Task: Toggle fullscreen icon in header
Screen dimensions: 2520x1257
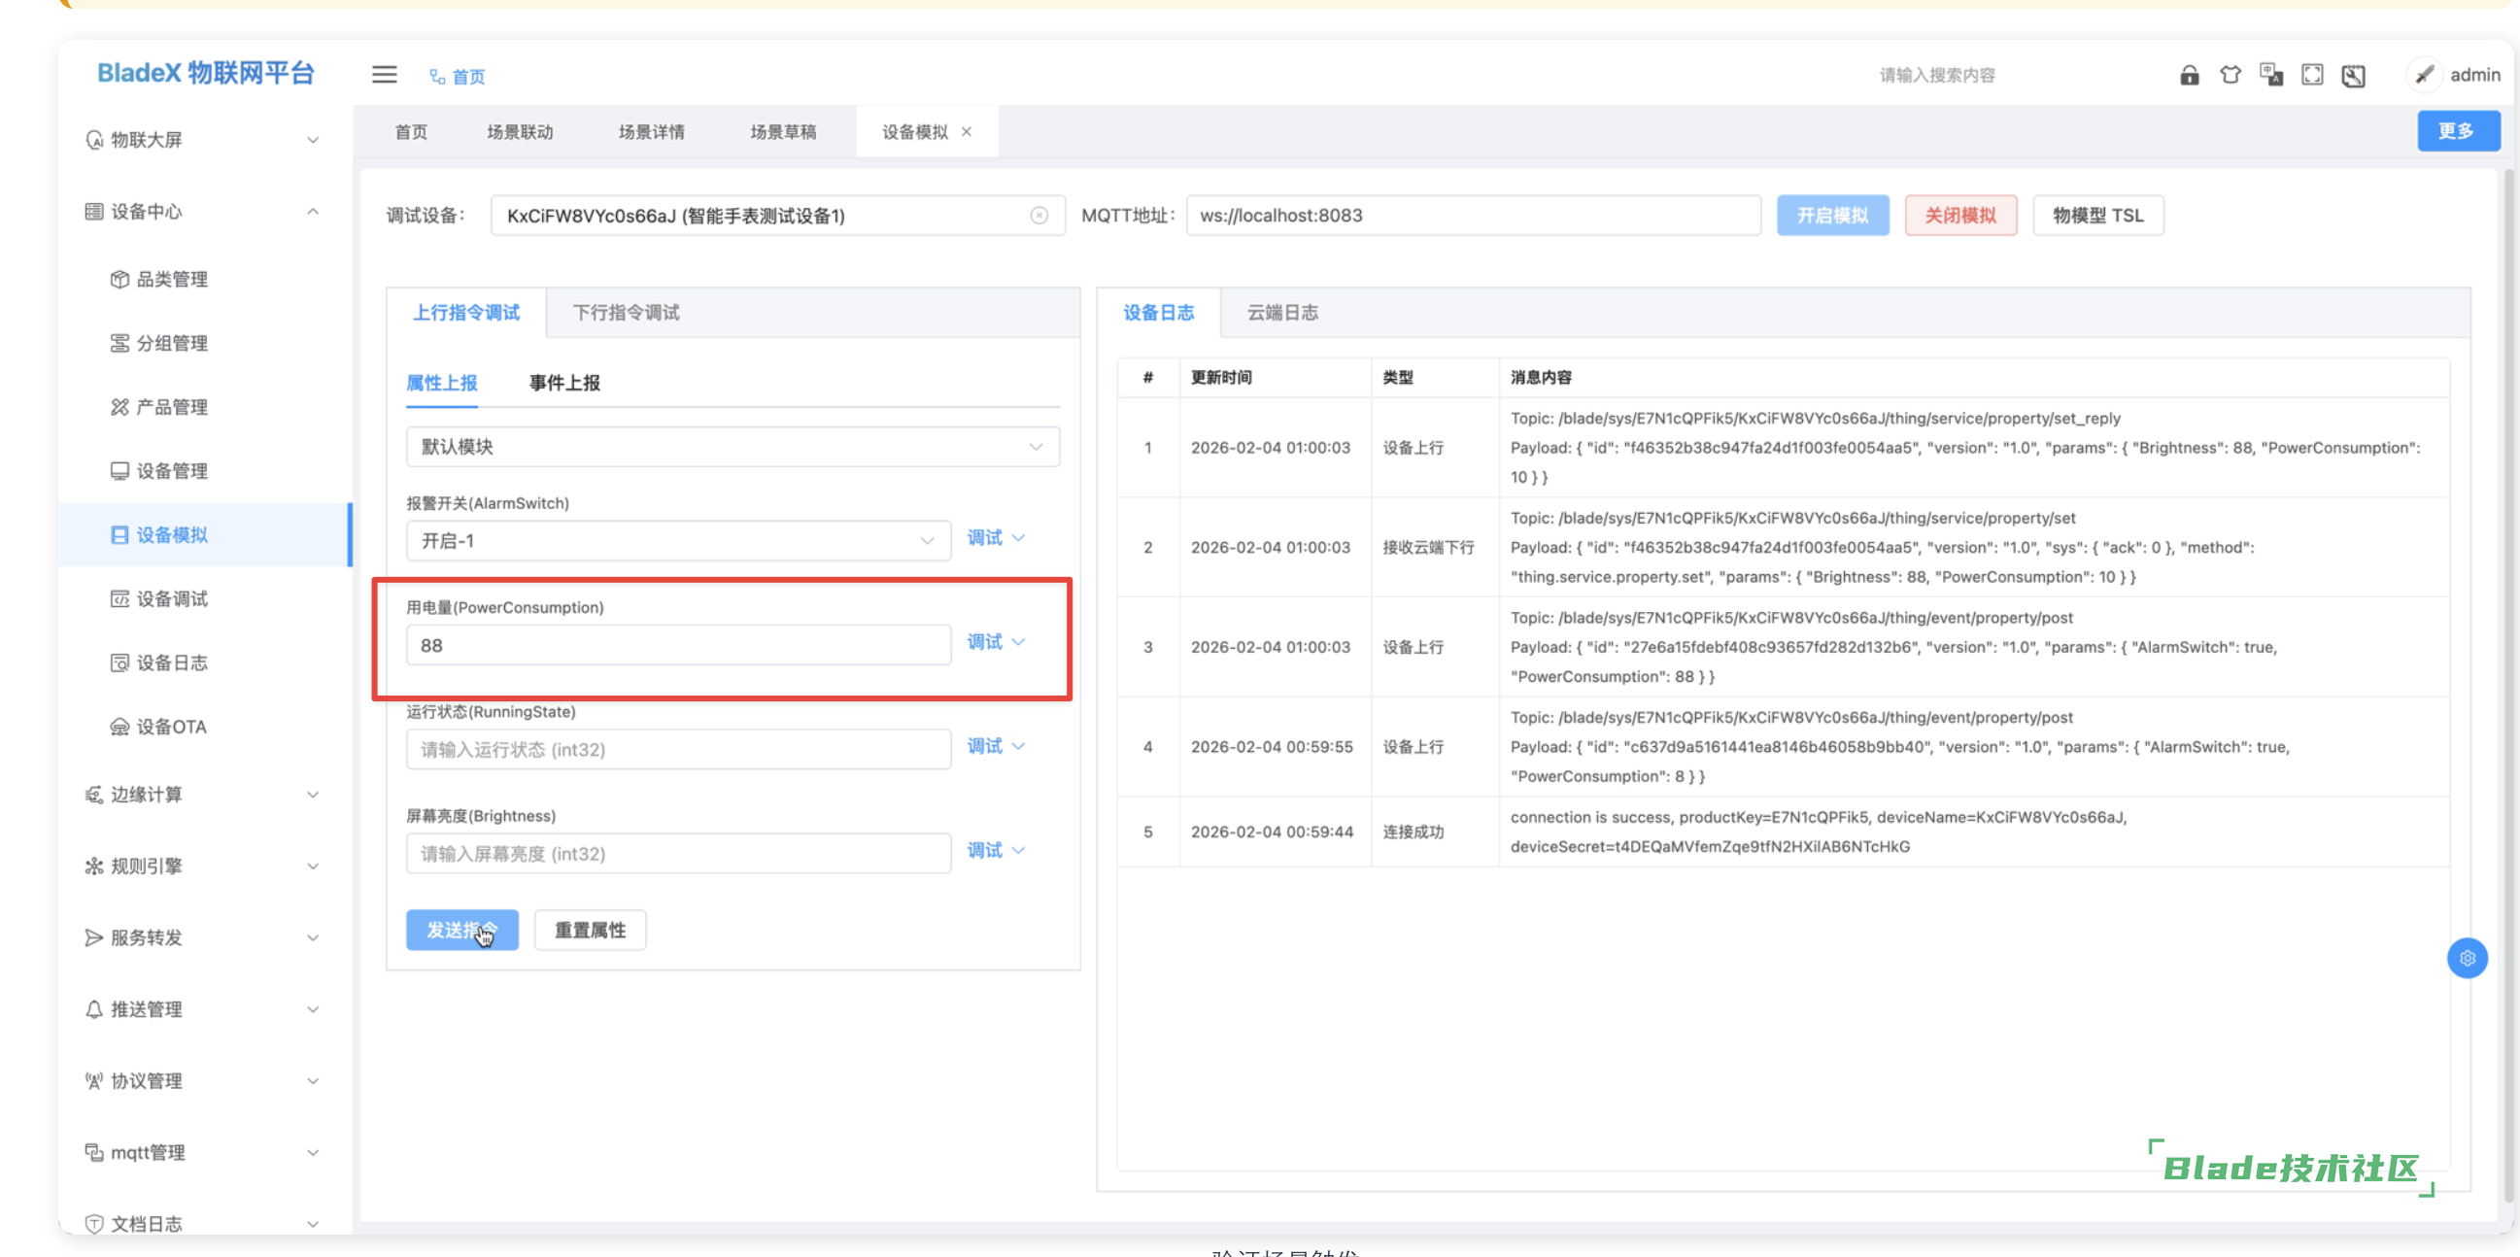Action: click(x=2312, y=76)
